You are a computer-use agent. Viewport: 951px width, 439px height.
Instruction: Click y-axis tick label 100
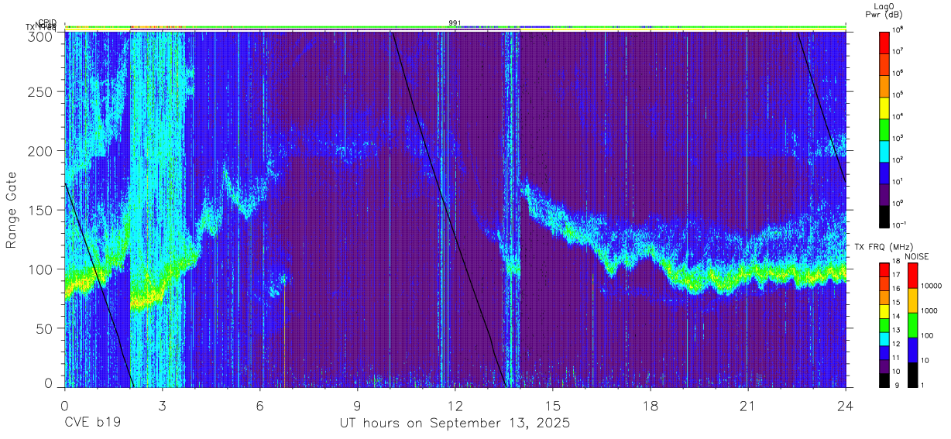point(42,269)
